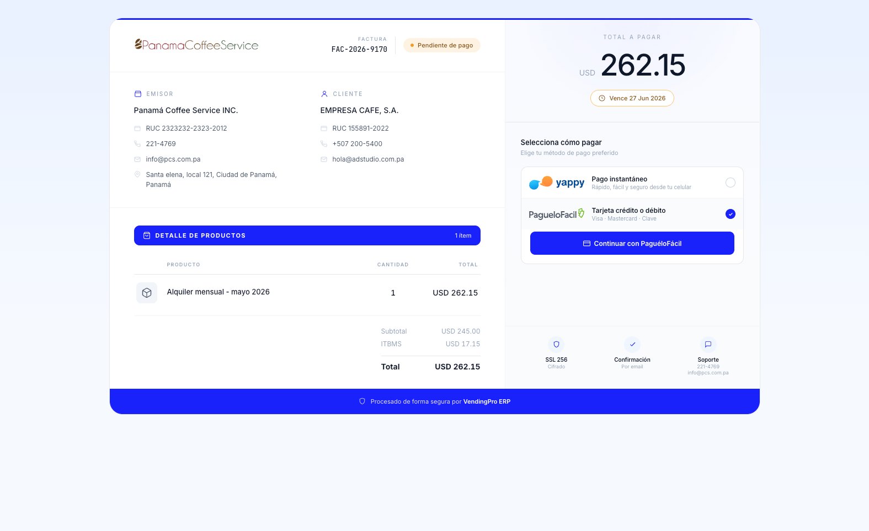Click the Detalle de Productos header bar

(x=307, y=235)
